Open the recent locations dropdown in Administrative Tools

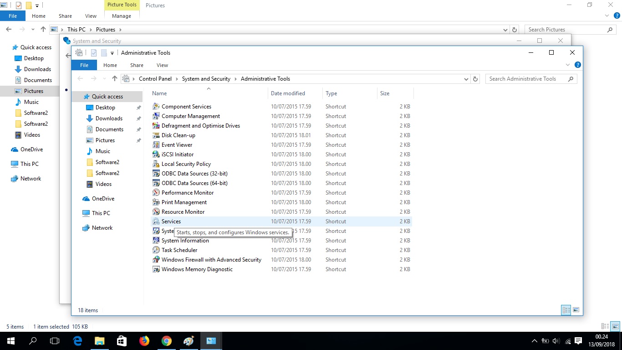click(104, 79)
